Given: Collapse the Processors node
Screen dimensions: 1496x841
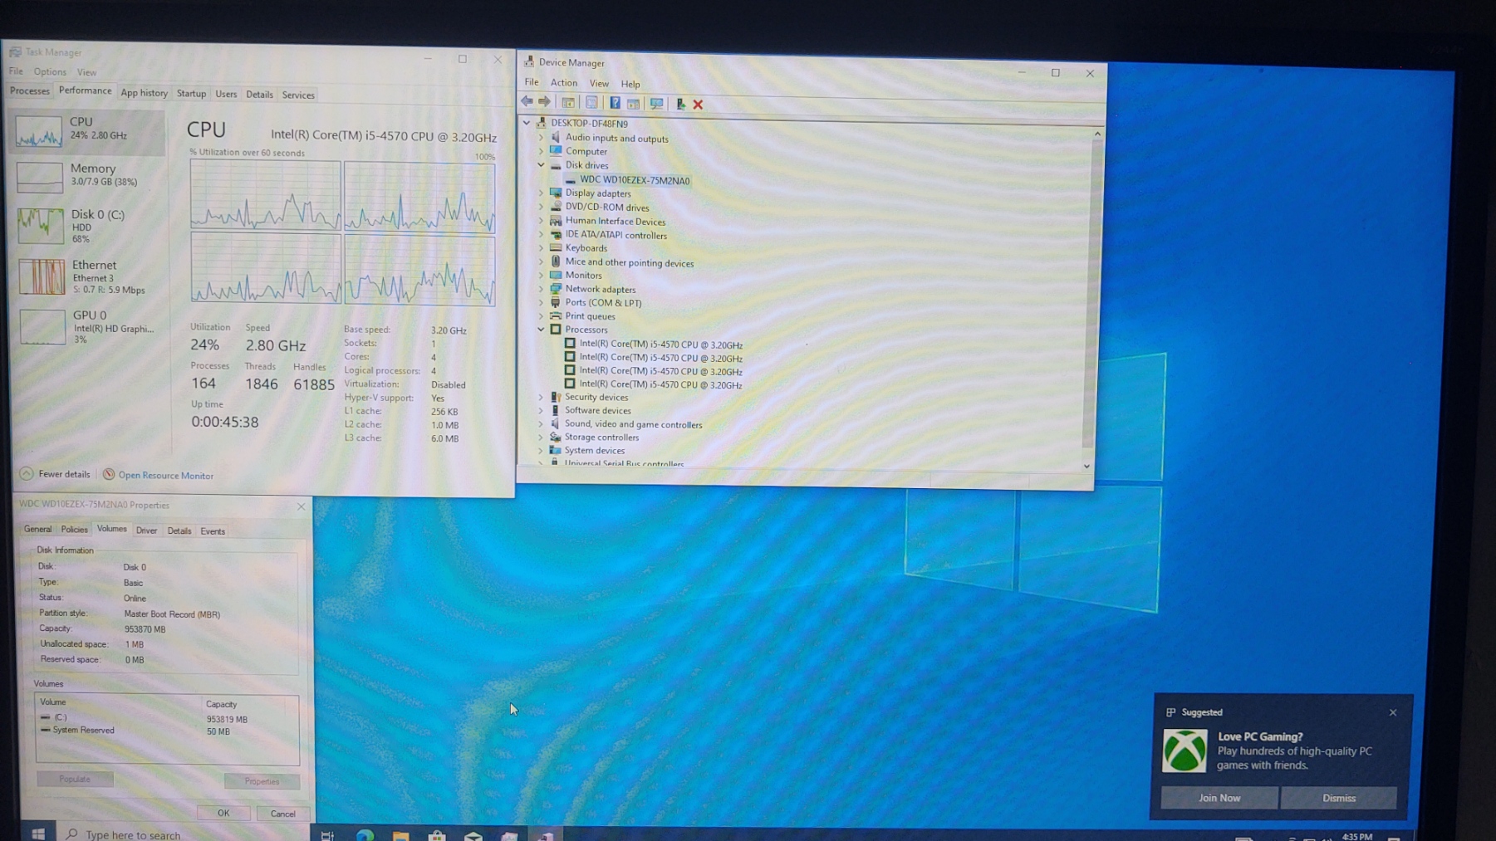Looking at the screenshot, I should pyautogui.click(x=542, y=330).
